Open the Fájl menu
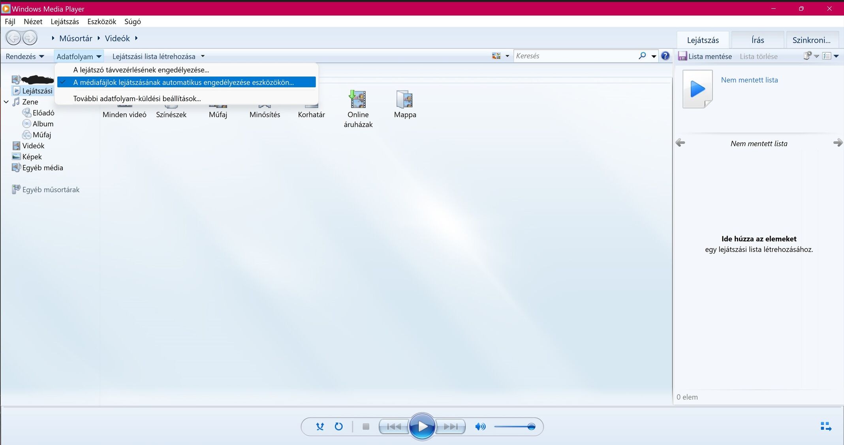The image size is (844, 445). [10, 22]
